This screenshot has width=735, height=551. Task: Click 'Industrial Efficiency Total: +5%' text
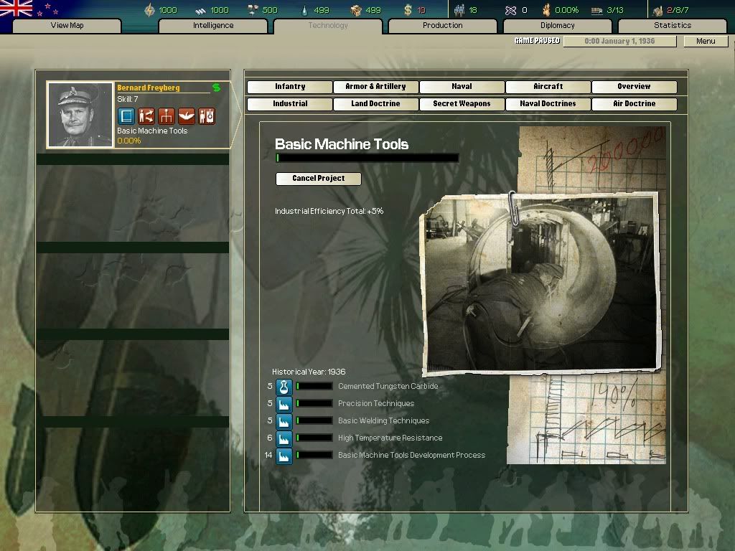click(x=329, y=212)
